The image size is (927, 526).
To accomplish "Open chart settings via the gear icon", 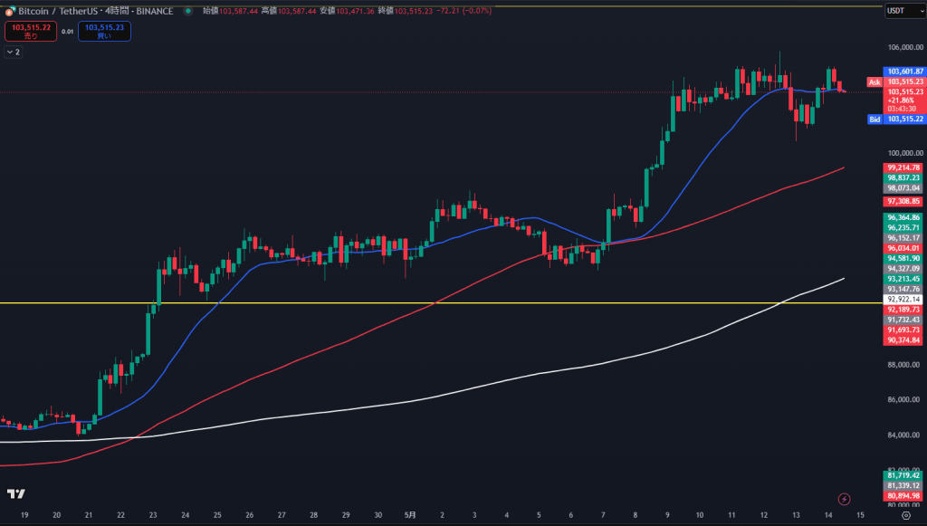I will click(x=905, y=515).
